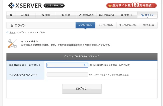The image size is (163, 106).
Task: Switch to the WEBメール tab
Action: [149, 25]
